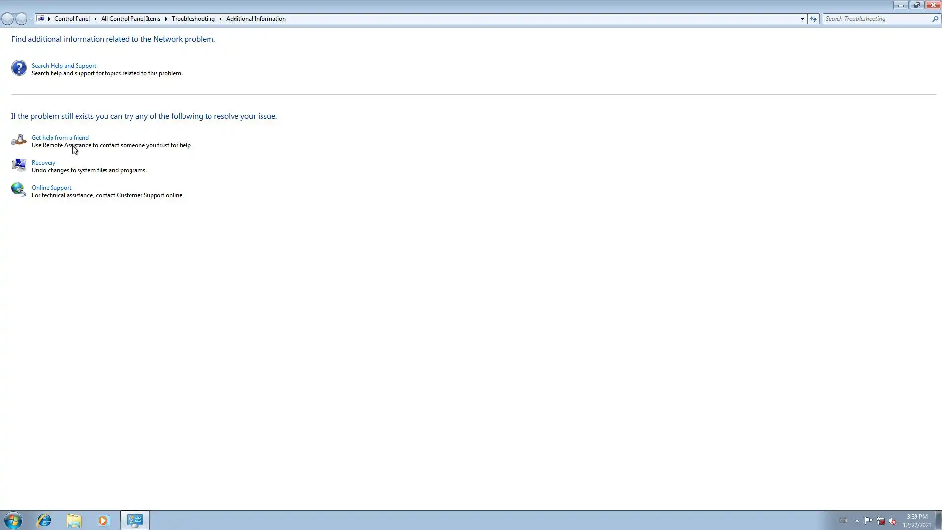Go to Control Panel in the breadcrumb
The height and width of the screenshot is (530, 942).
[x=72, y=19]
